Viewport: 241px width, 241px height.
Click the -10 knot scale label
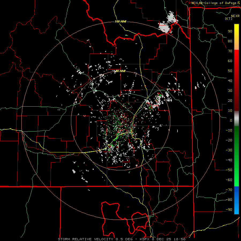229,130
